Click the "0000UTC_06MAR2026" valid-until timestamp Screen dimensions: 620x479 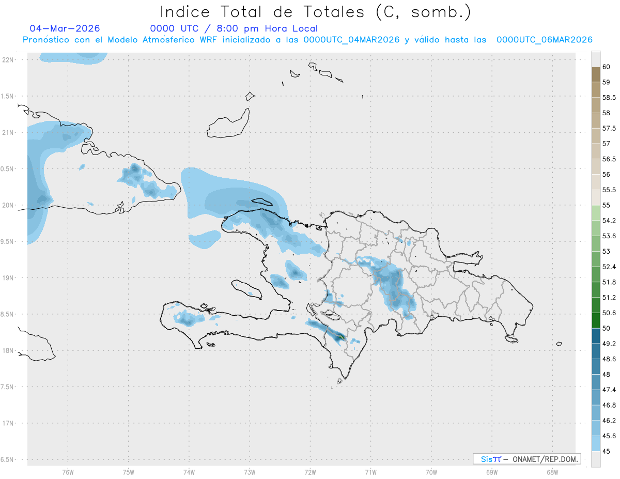[544, 40]
